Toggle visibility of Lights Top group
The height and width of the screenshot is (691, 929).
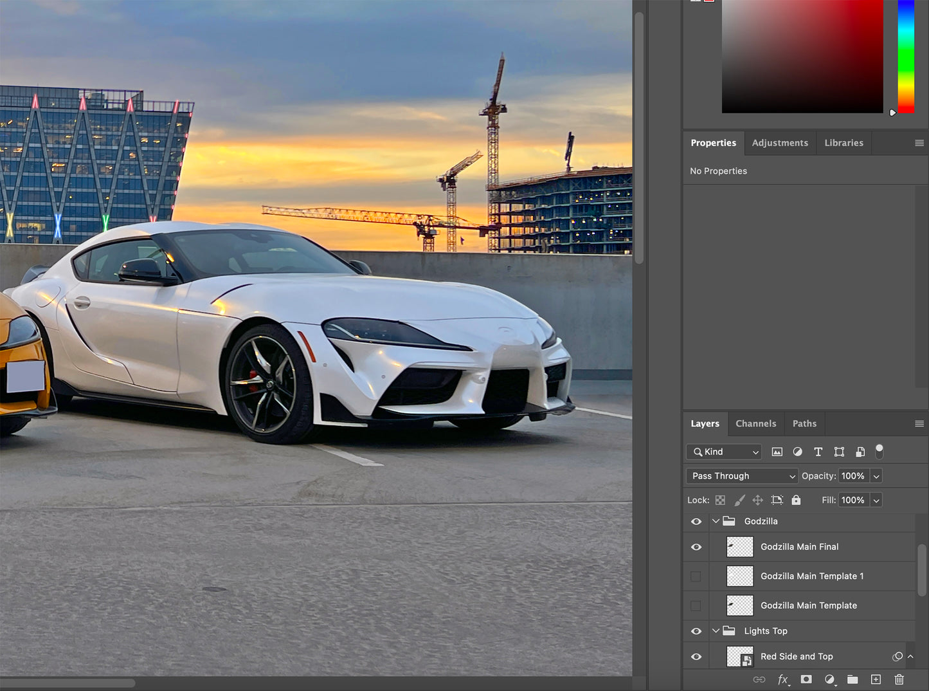(696, 631)
